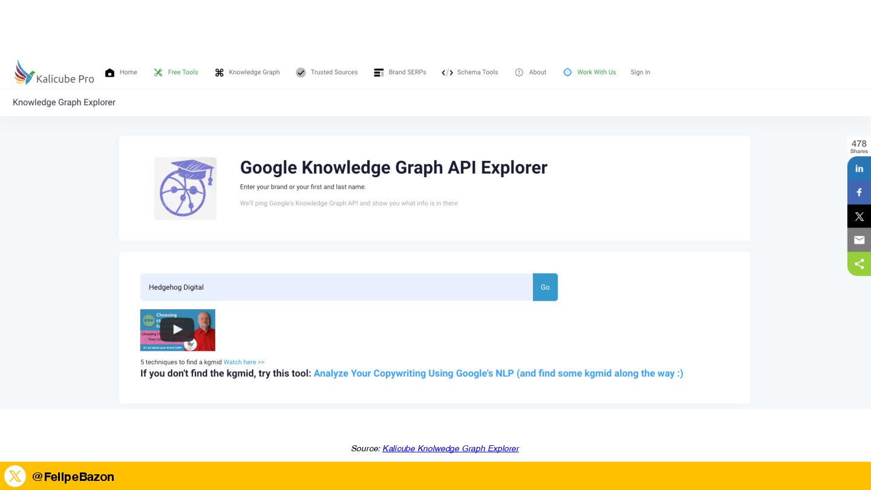Open the Home menu item

(x=128, y=73)
